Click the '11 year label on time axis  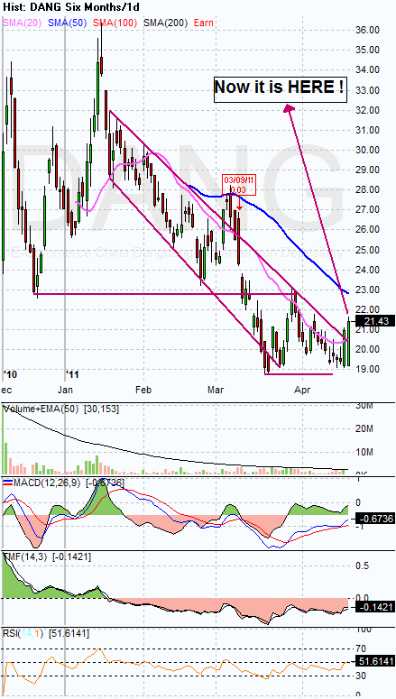[x=72, y=373]
